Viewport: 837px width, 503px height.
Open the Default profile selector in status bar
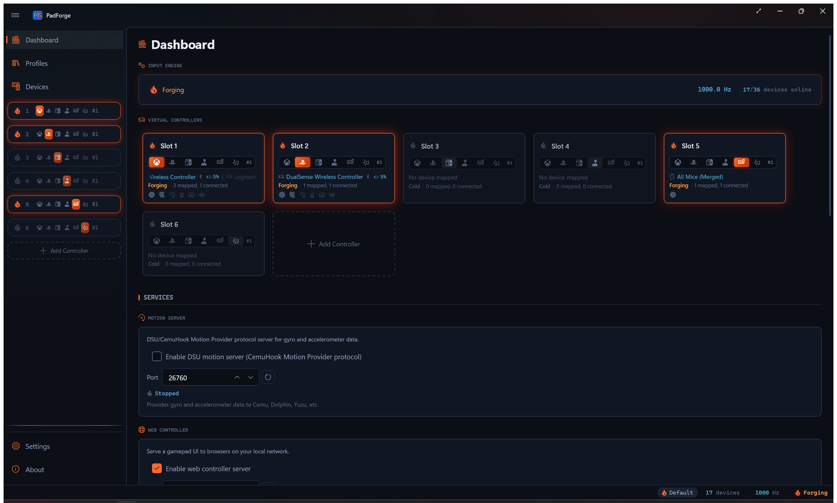(x=678, y=493)
